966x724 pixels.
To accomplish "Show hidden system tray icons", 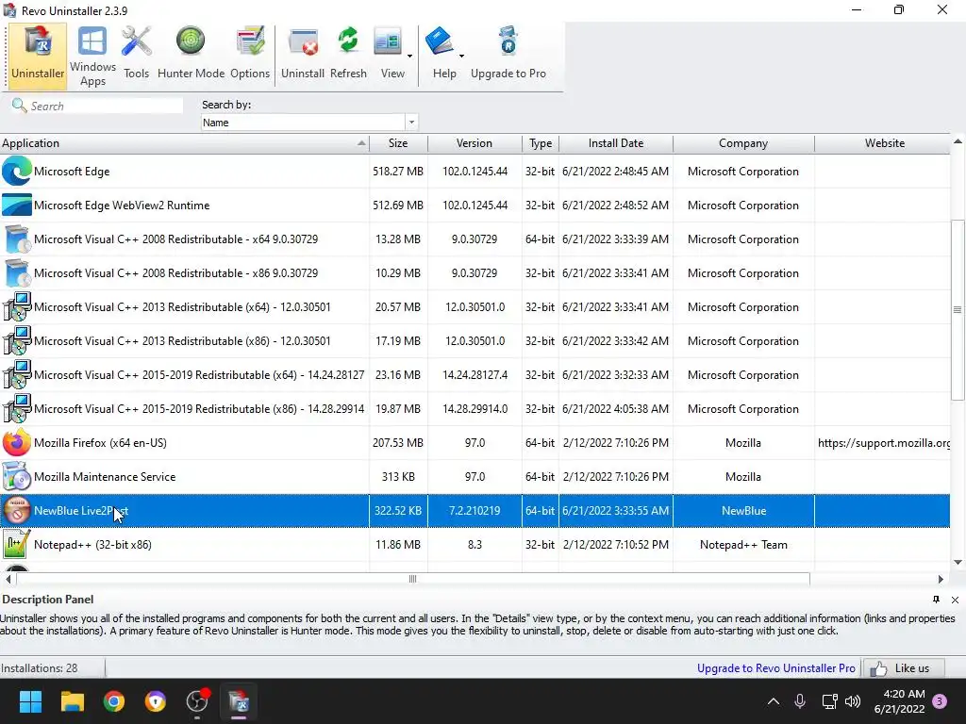I will (x=774, y=701).
